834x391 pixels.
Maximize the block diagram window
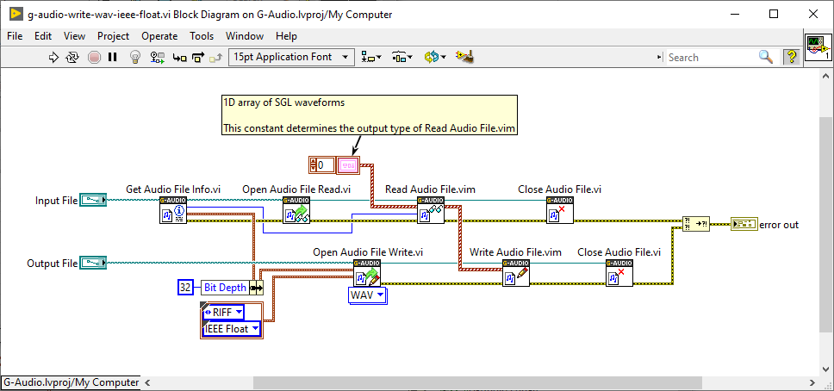775,15
